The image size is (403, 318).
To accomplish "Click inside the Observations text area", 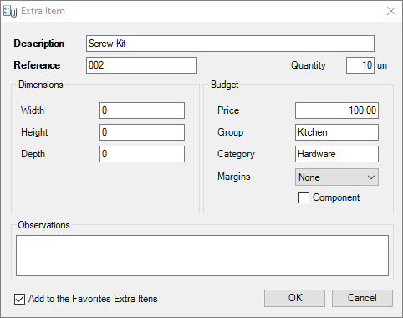I will coord(202,256).
